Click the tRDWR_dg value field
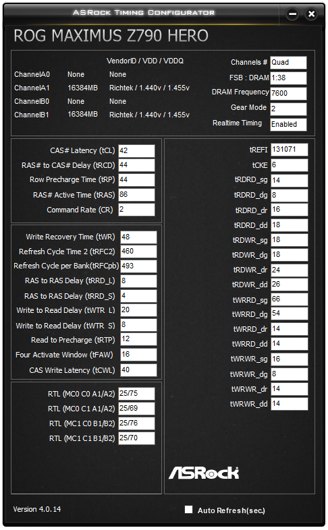Viewport: 328px width, 530px height. click(x=290, y=255)
